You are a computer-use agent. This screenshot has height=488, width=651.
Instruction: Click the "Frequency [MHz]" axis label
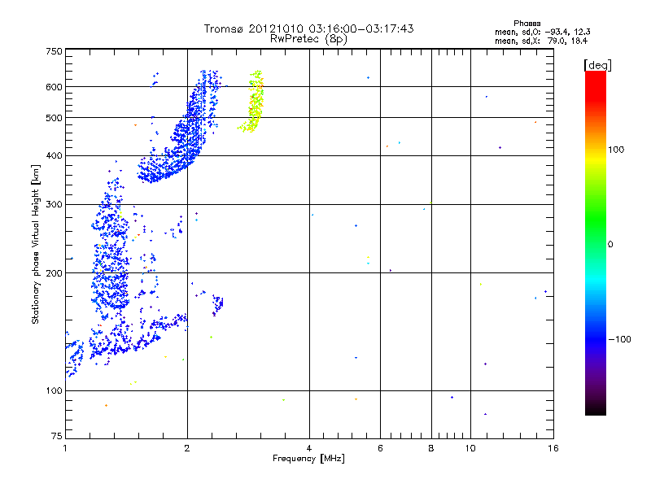[308, 459]
